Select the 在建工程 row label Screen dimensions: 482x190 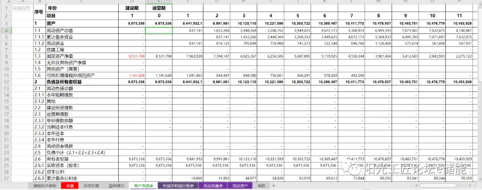tap(82, 50)
